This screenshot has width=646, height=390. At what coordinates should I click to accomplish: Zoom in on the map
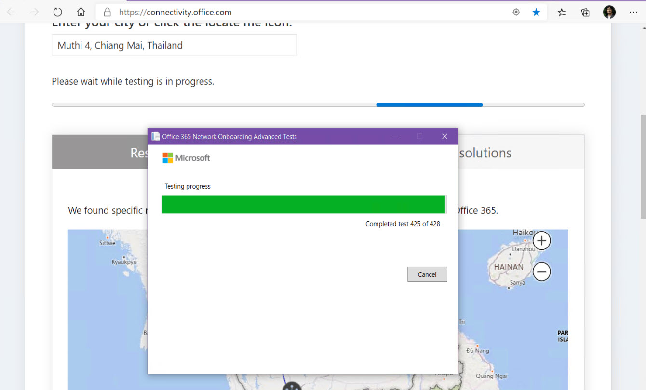pos(541,240)
